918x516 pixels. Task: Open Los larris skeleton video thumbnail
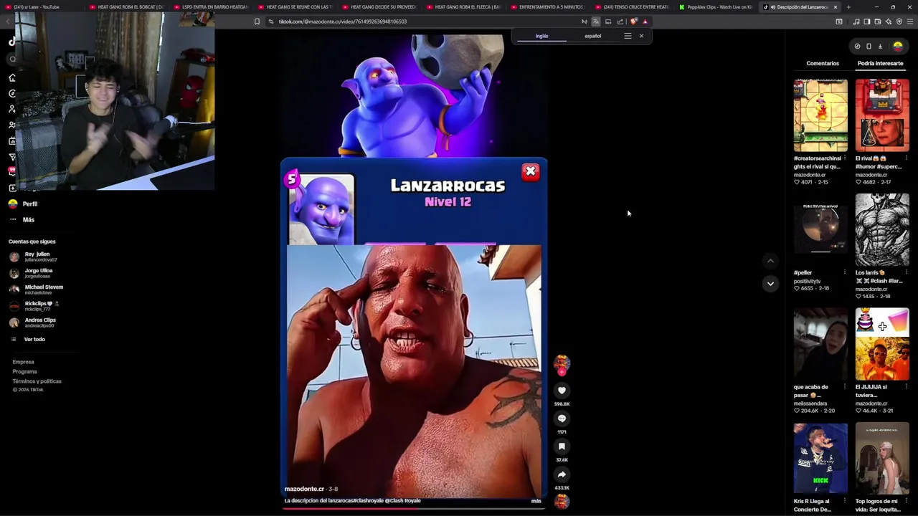point(882,230)
